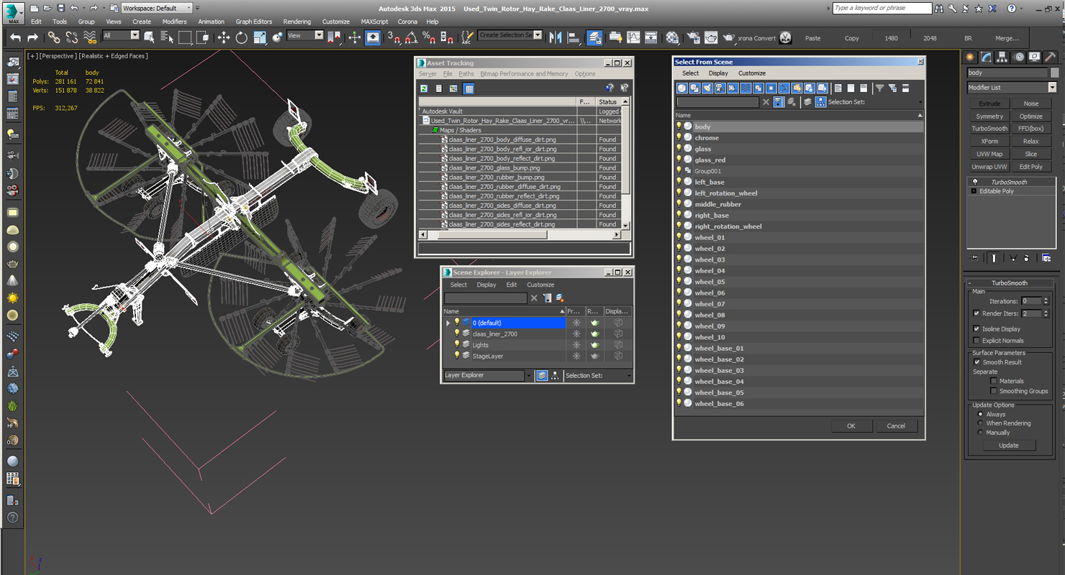
Task: Open Display menu in Select From Scene
Action: pos(718,73)
